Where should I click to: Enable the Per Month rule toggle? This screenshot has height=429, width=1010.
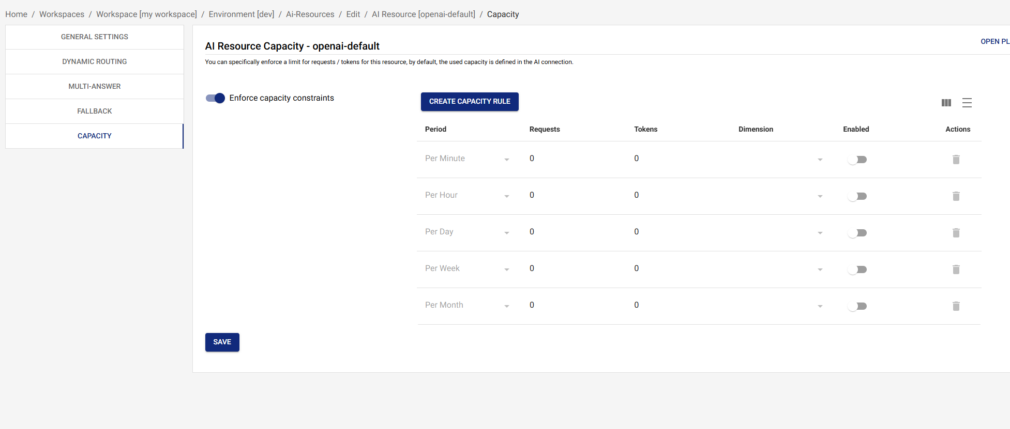(x=857, y=306)
